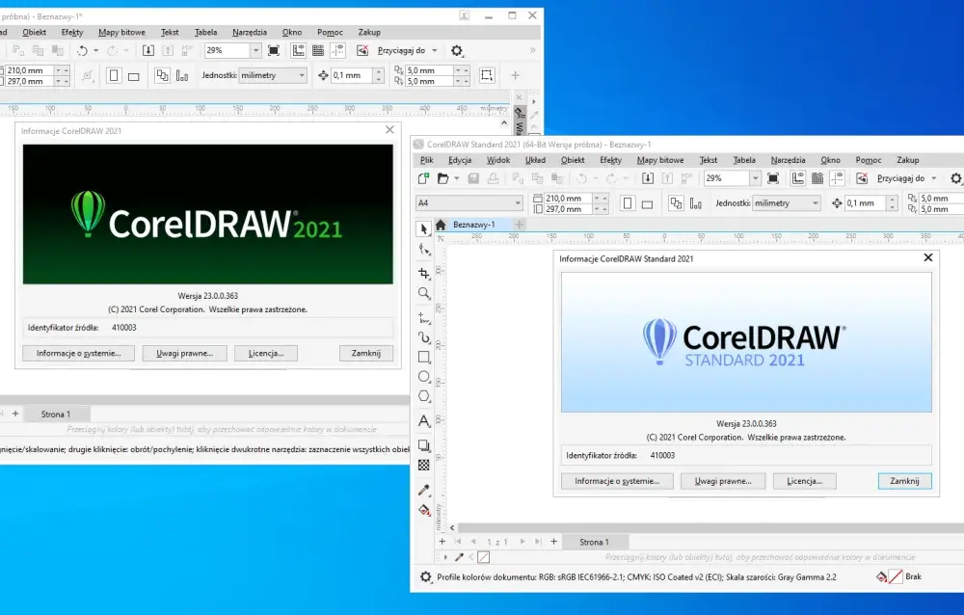Click Full-screen preview icon in Standard window

click(x=773, y=178)
